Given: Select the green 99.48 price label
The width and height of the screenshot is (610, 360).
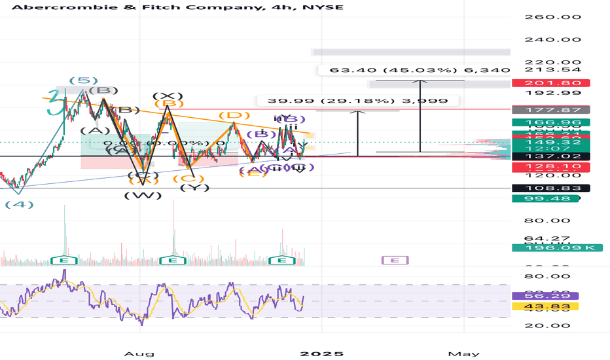Looking at the screenshot, I should pyautogui.click(x=547, y=198).
